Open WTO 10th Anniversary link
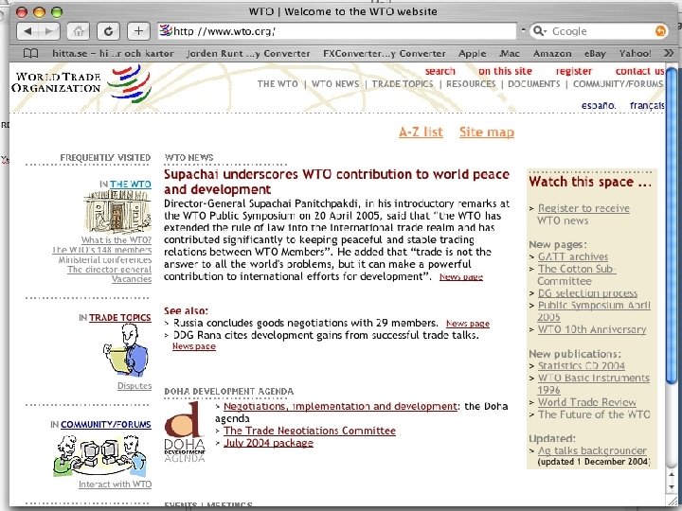The image size is (682, 511). (x=592, y=330)
